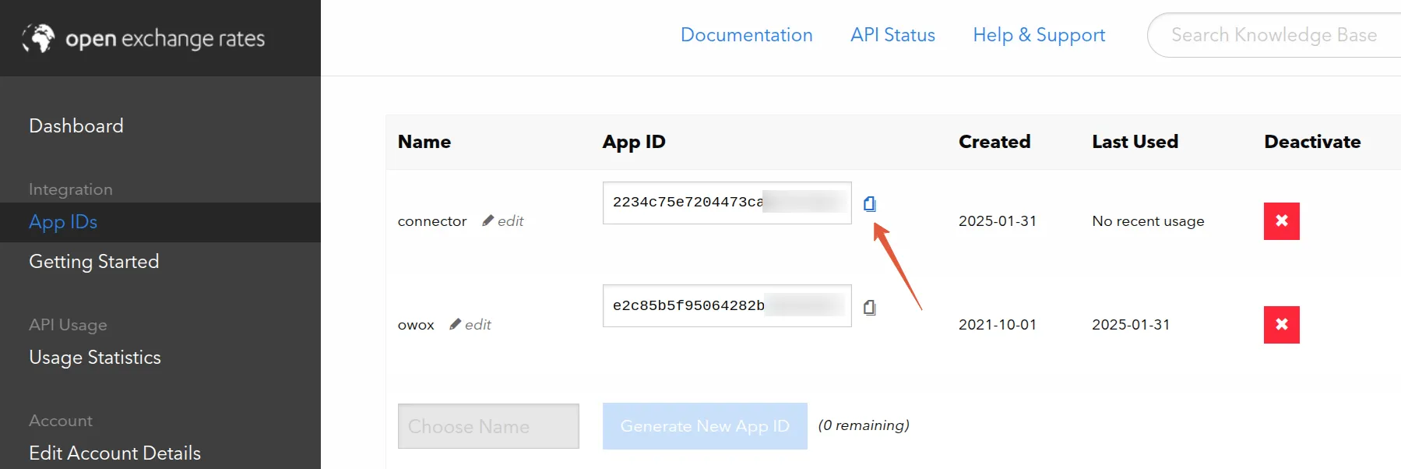Click the Choose Name input field
1401x469 pixels.
pos(488,426)
